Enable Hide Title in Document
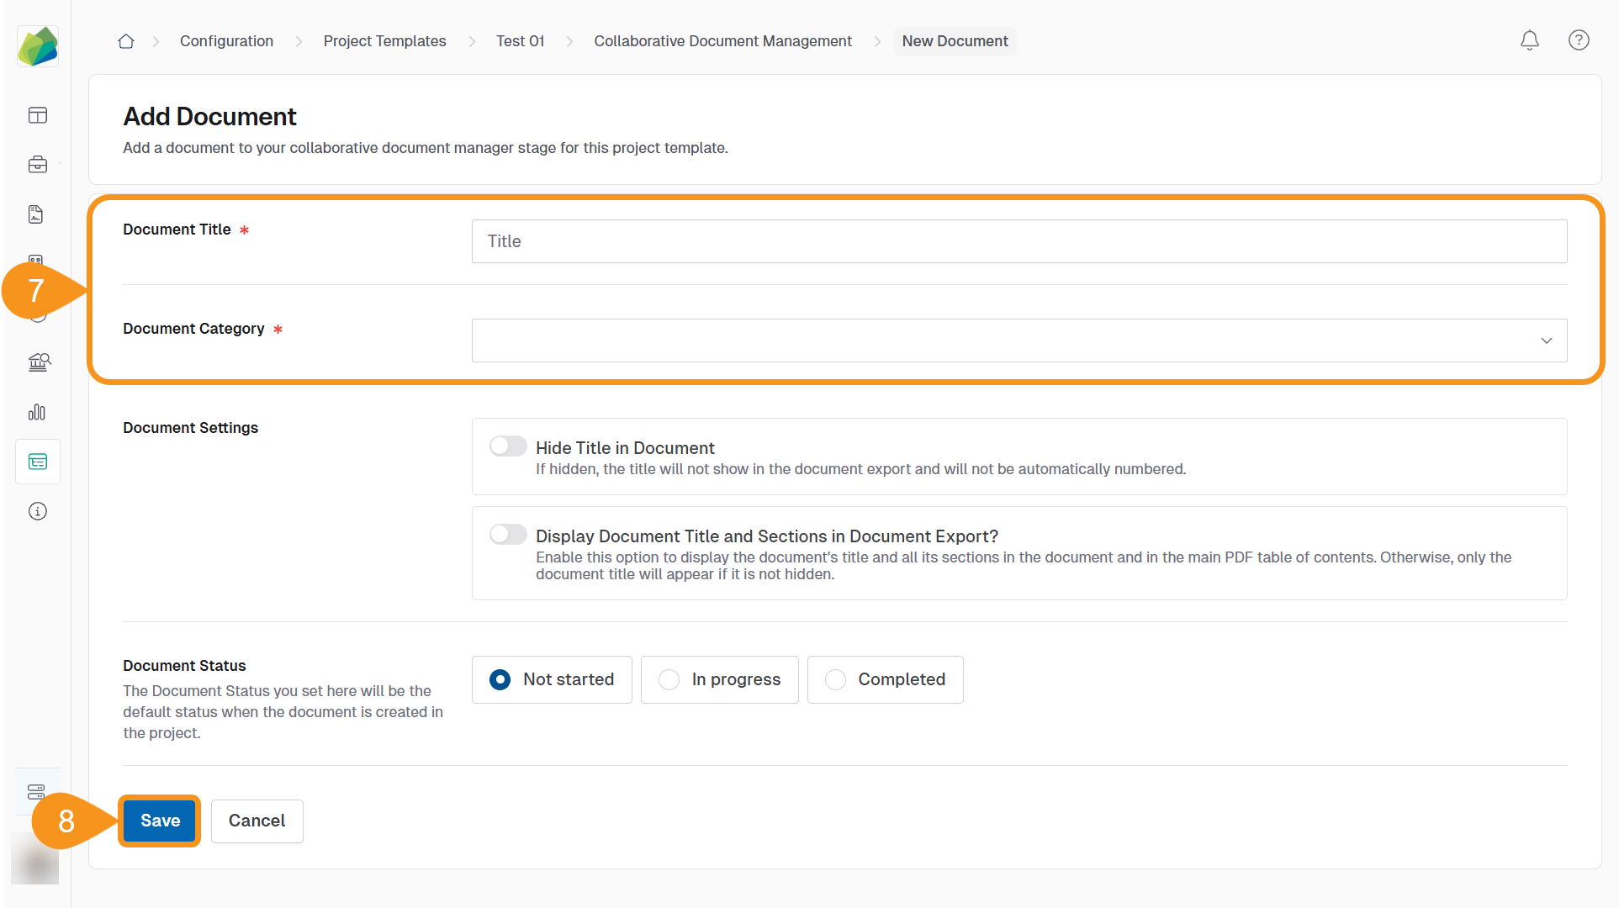The width and height of the screenshot is (1619, 908). pos(508,446)
